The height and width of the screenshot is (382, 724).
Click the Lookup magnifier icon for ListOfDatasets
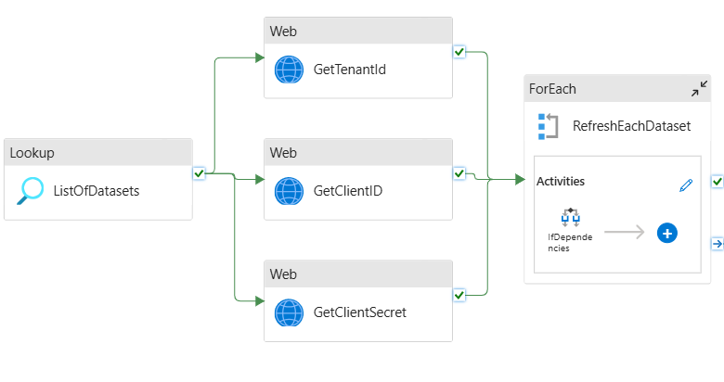point(32,191)
